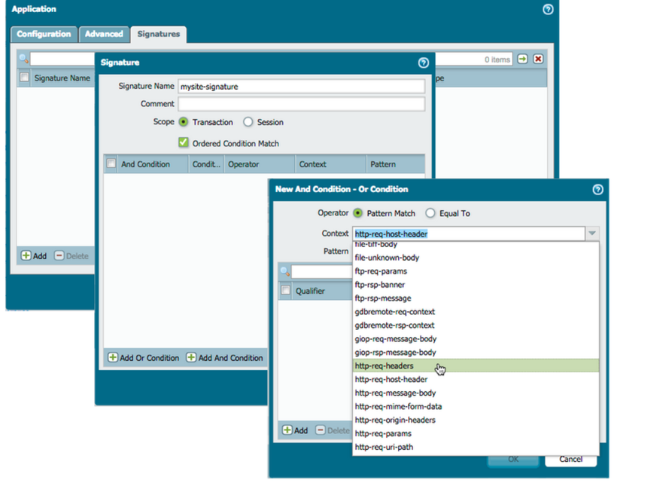Click the green export arrow icon
The image size is (648, 486).
522,59
